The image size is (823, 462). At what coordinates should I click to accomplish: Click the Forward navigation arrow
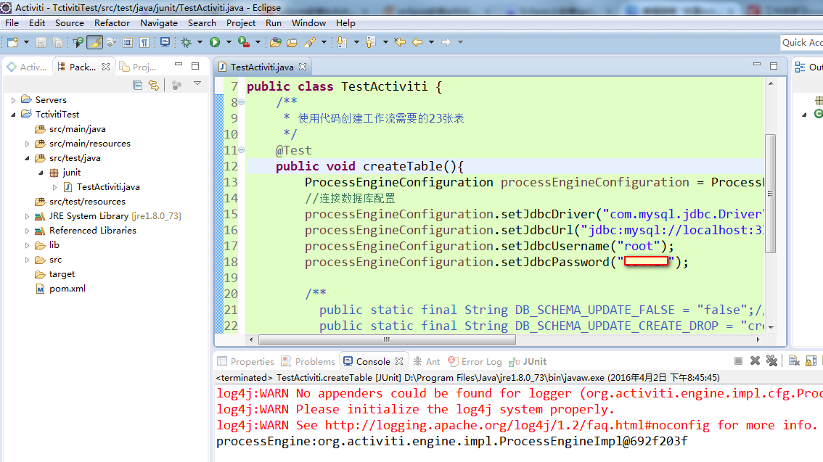click(x=446, y=42)
